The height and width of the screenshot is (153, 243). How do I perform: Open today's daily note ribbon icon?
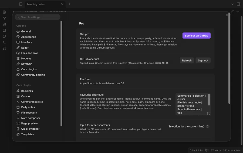[x=4, y=30]
